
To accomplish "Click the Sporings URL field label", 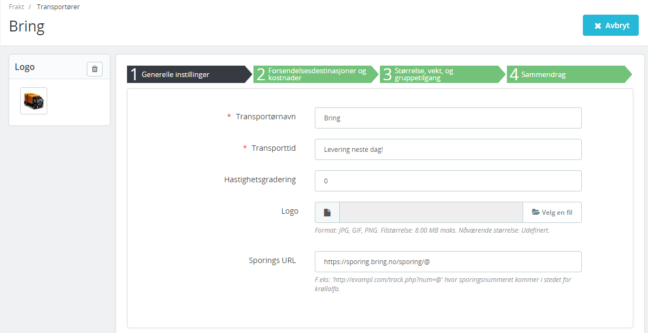I will click(272, 260).
